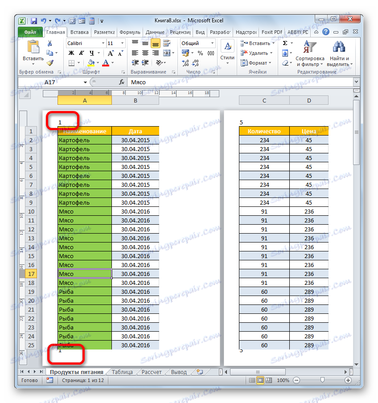Select the Format Painter brush icon

tap(50, 63)
